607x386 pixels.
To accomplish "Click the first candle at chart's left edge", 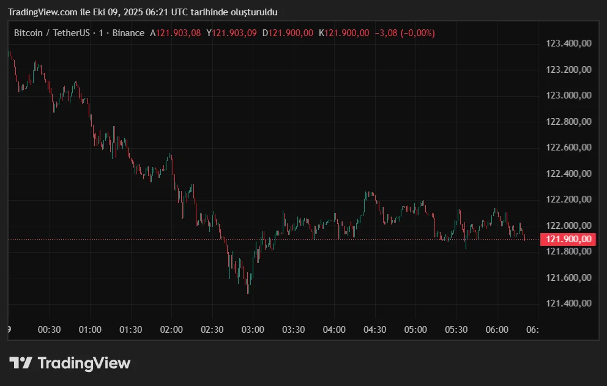I will point(9,55).
